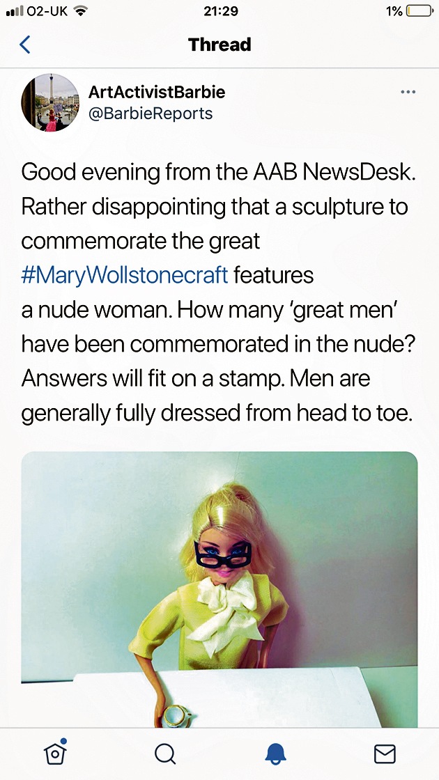Screen dimensions: 439x780
Task: Tap the 1% battery percentage text
Action: [394, 11]
